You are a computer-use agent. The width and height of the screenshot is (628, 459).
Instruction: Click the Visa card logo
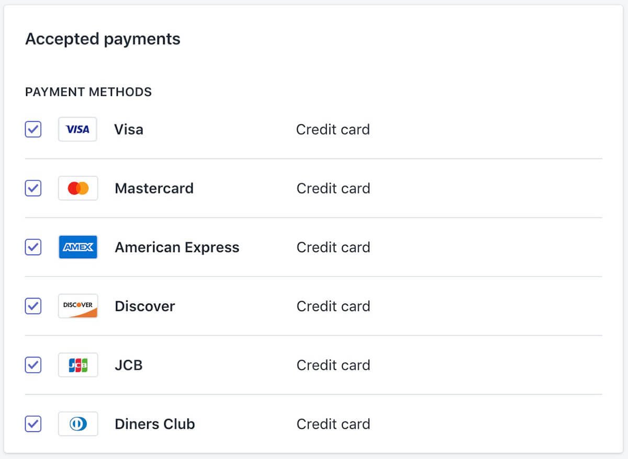pyautogui.click(x=77, y=129)
